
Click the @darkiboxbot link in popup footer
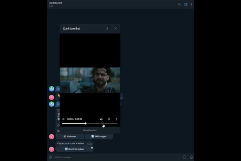point(90,130)
